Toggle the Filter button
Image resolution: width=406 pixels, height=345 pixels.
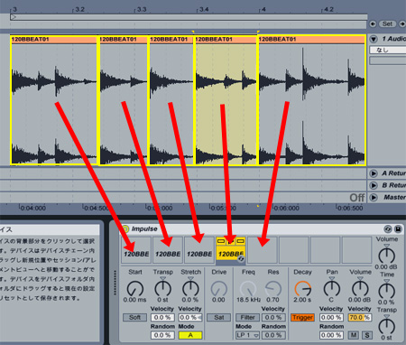pyautogui.click(x=247, y=317)
